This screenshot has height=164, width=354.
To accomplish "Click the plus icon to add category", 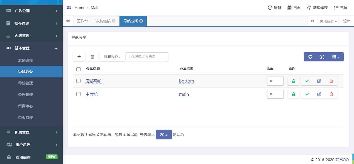I will [x=79, y=57].
